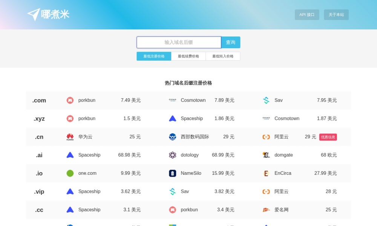Click the one.com green circle logo

(x=70, y=173)
